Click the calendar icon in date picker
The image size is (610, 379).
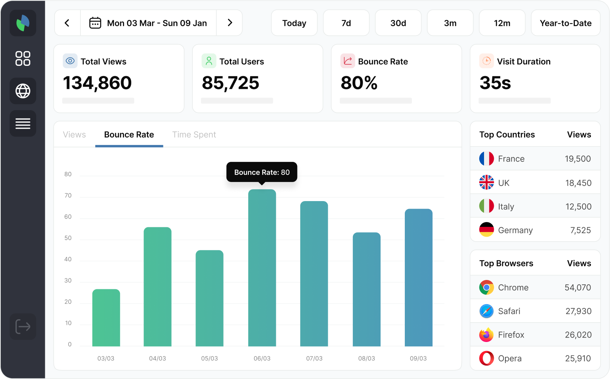(x=95, y=23)
